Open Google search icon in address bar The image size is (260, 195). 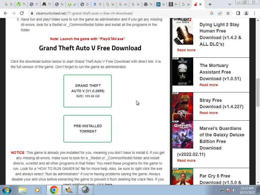[x=212, y=13]
